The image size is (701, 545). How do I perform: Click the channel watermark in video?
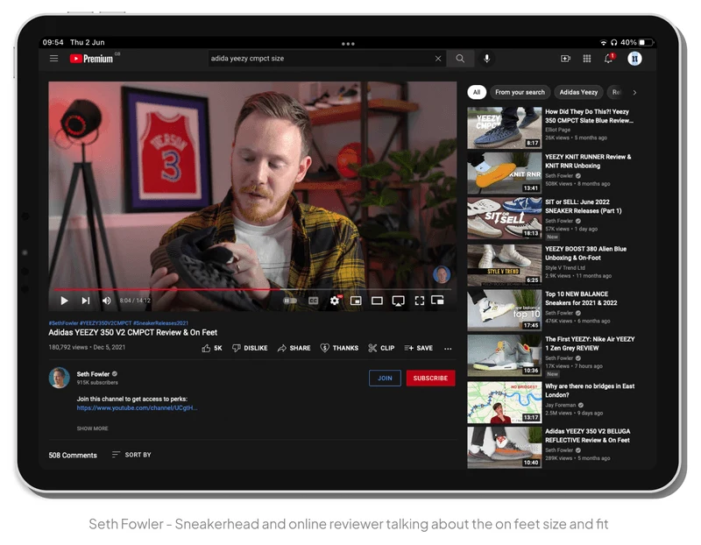click(x=442, y=275)
